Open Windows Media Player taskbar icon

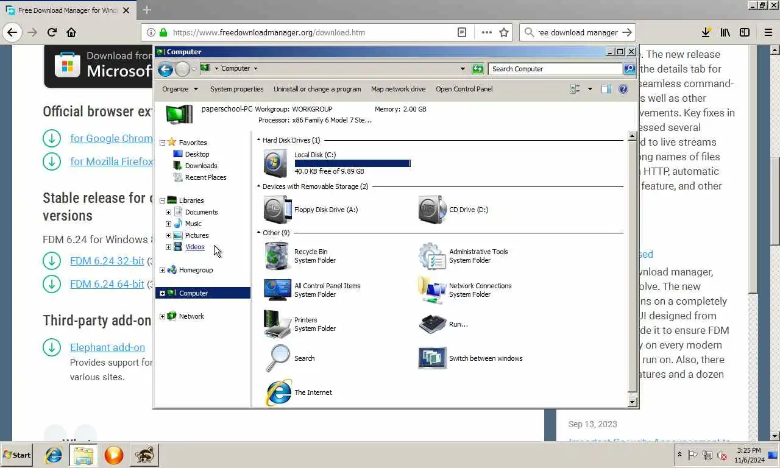click(x=113, y=455)
